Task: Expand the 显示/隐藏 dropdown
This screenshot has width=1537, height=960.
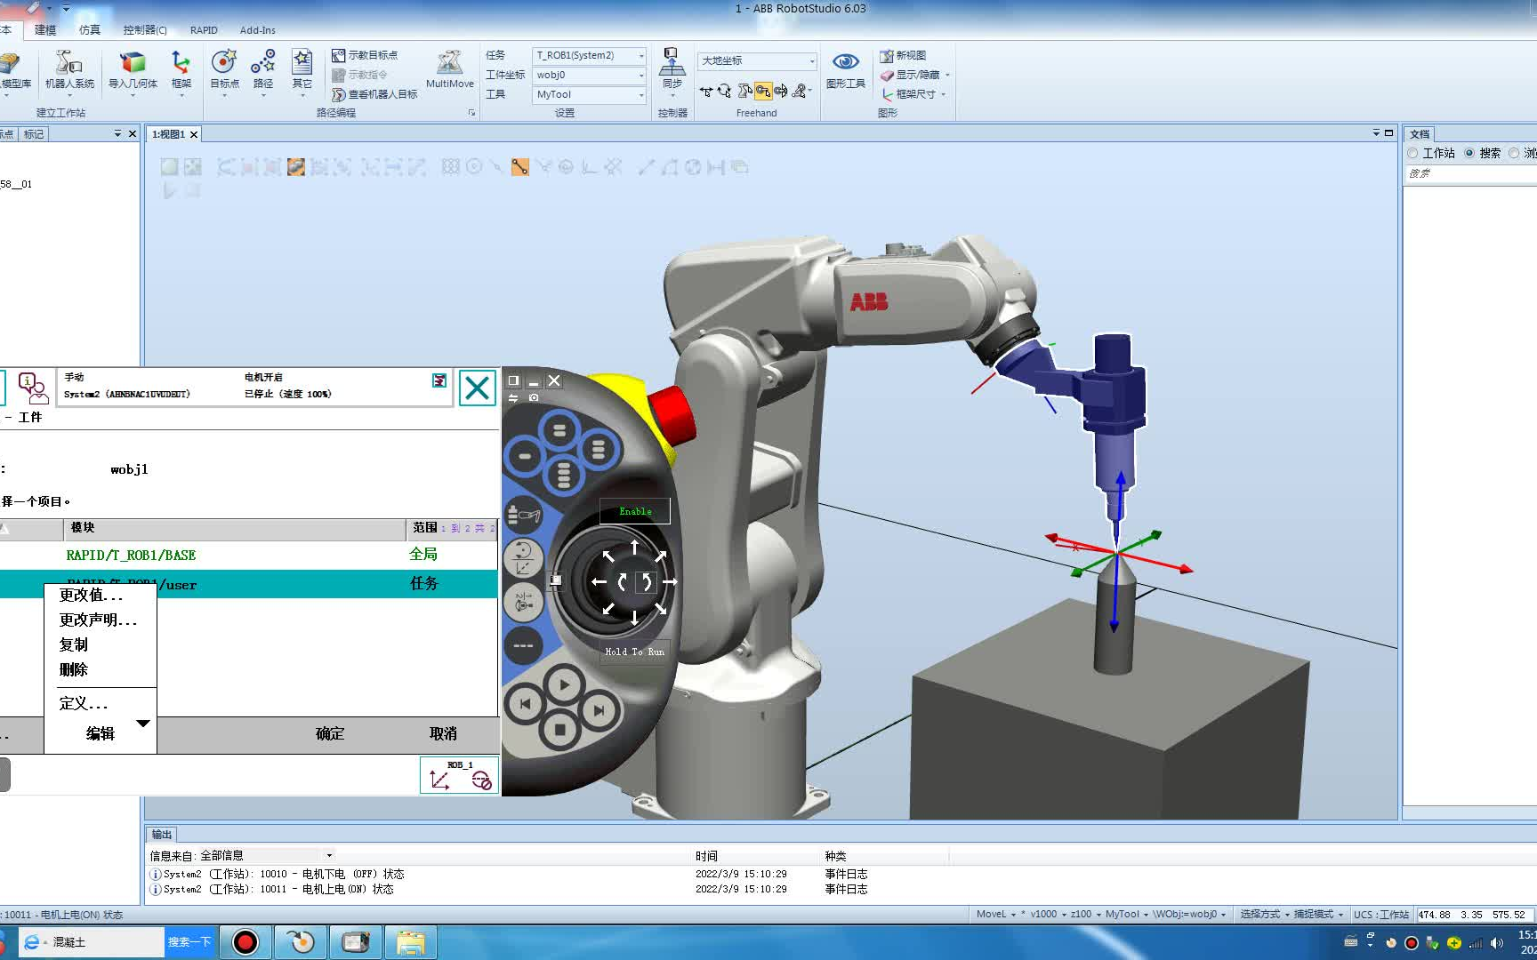Action: [x=947, y=75]
